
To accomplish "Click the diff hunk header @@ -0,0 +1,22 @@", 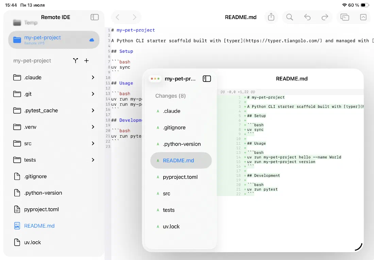I will (238, 92).
